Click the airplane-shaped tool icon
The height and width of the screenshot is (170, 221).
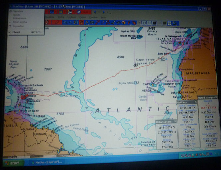[x=118, y=22]
